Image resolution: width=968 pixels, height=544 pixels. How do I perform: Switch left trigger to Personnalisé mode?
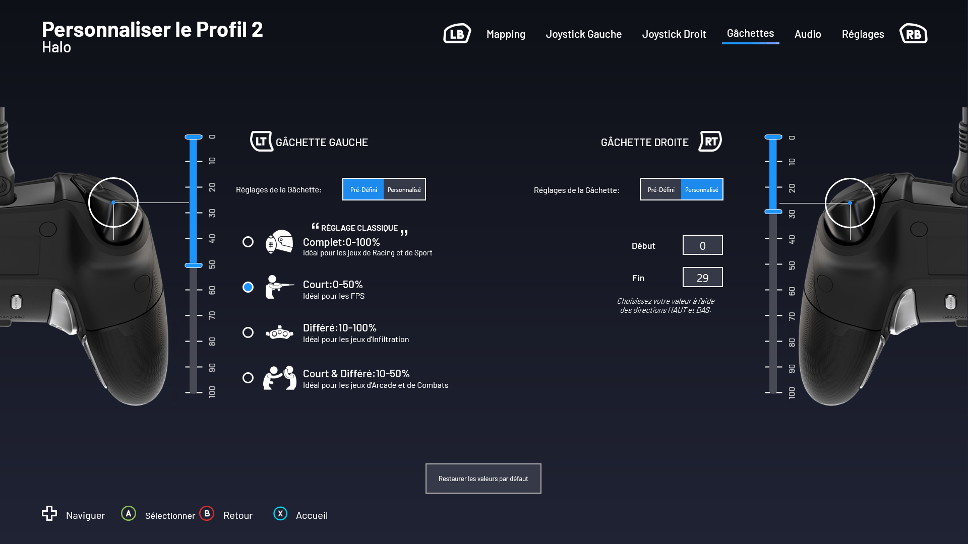pyautogui.click(x=404, y=189)
